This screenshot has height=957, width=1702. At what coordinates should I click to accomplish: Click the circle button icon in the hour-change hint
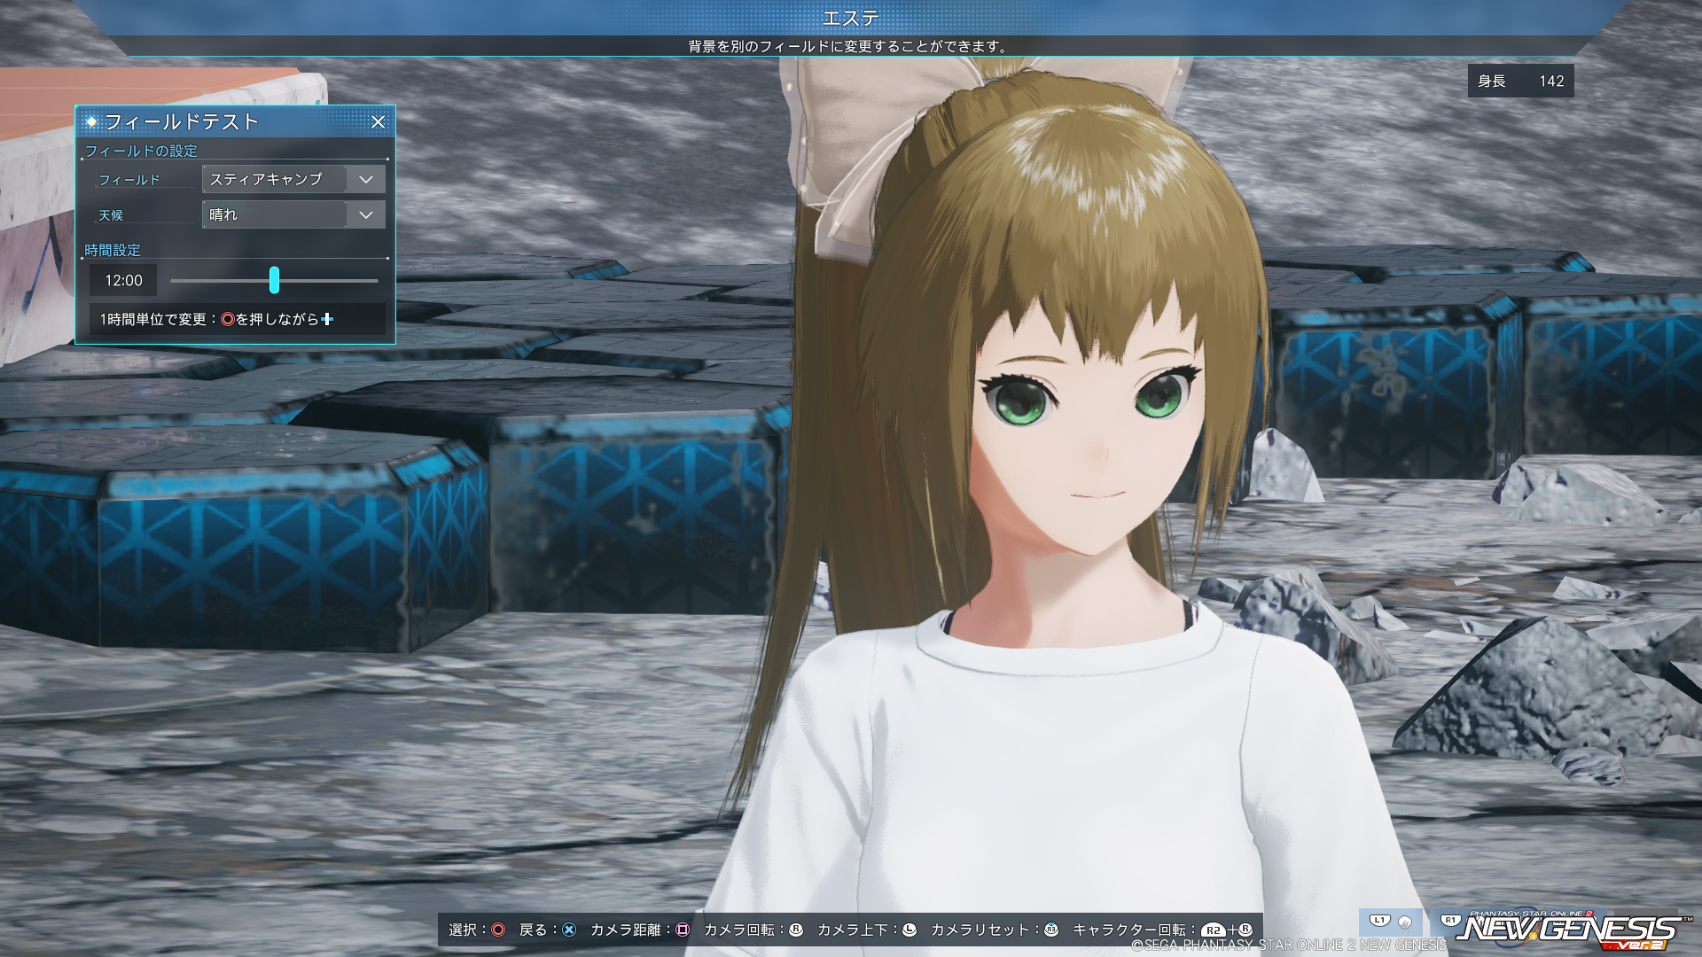[228, 319]
